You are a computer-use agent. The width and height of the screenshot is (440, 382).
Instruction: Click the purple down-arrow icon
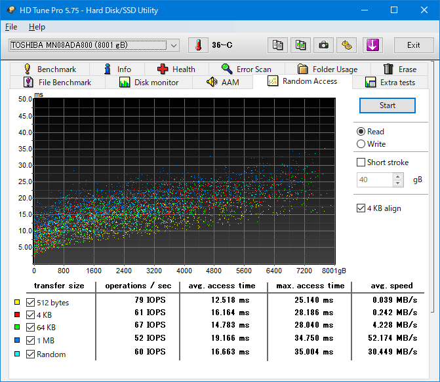[x=372, y=45]
